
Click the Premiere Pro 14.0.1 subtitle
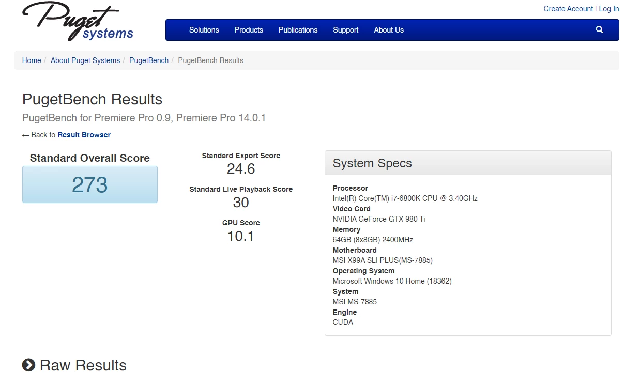click(x=144, y=118)
